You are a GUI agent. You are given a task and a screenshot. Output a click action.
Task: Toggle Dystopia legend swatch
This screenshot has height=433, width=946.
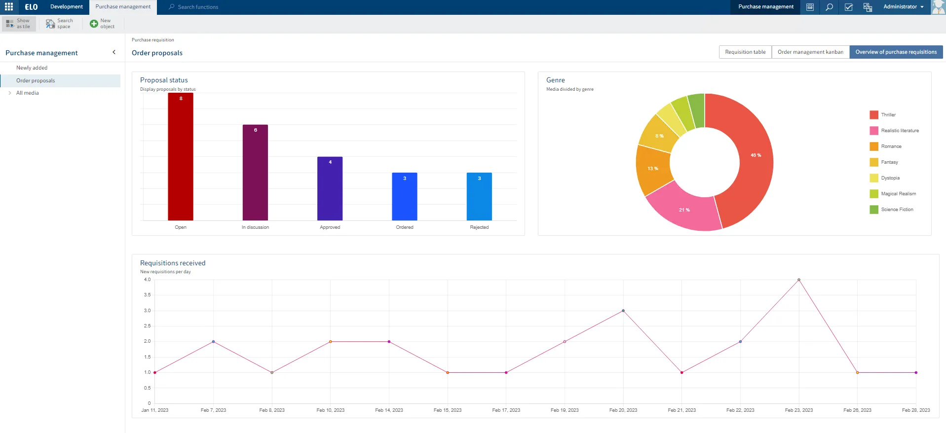[873, 178]
